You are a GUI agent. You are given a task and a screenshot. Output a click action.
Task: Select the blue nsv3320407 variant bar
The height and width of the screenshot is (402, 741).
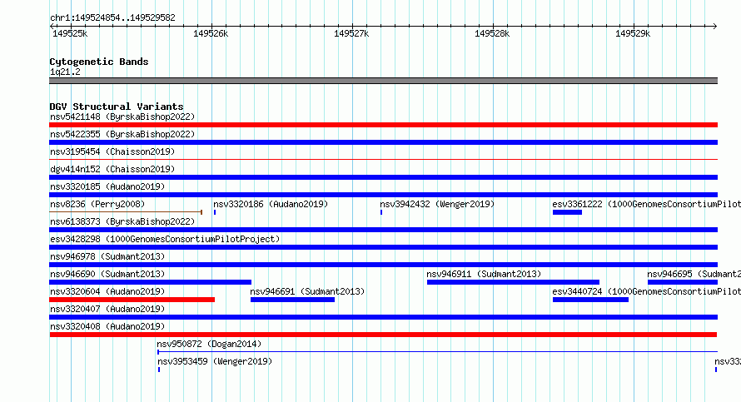tap(383, 317)
